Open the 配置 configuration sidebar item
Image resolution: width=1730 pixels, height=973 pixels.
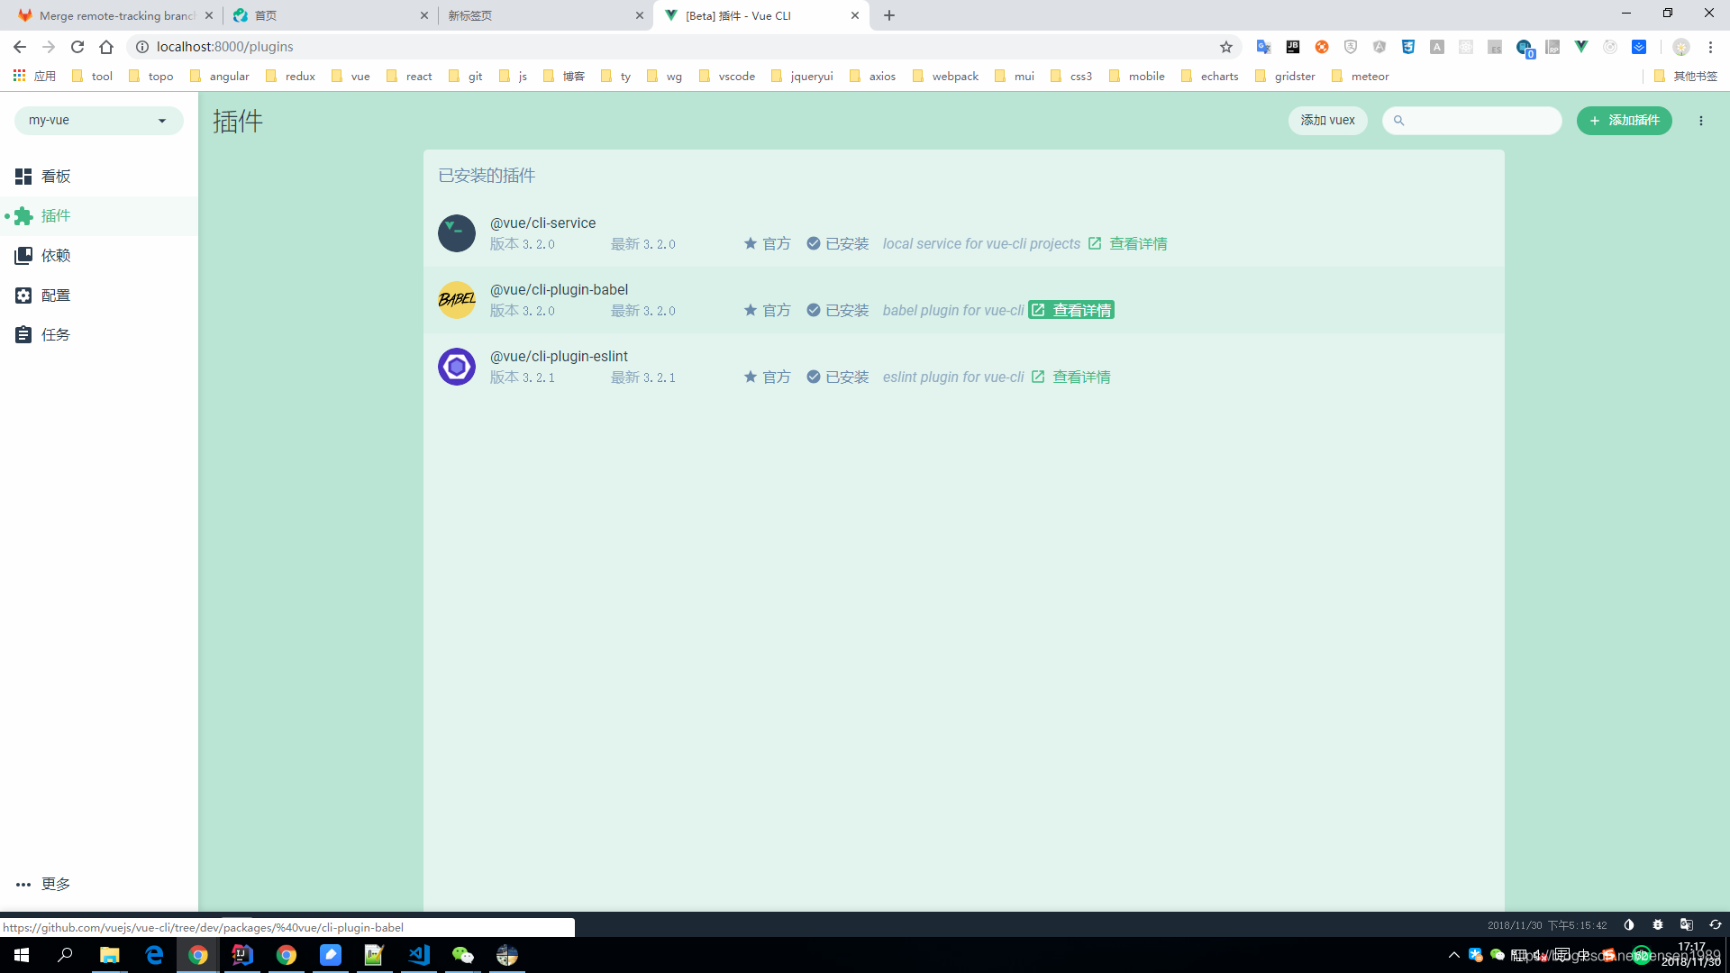pos(99,296)
